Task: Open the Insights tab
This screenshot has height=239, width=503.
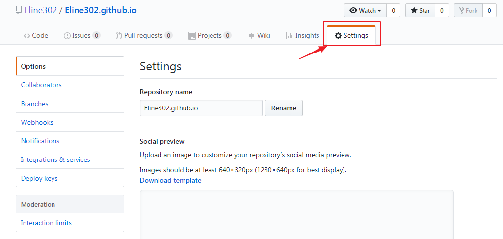Action: tap(302, 36)
